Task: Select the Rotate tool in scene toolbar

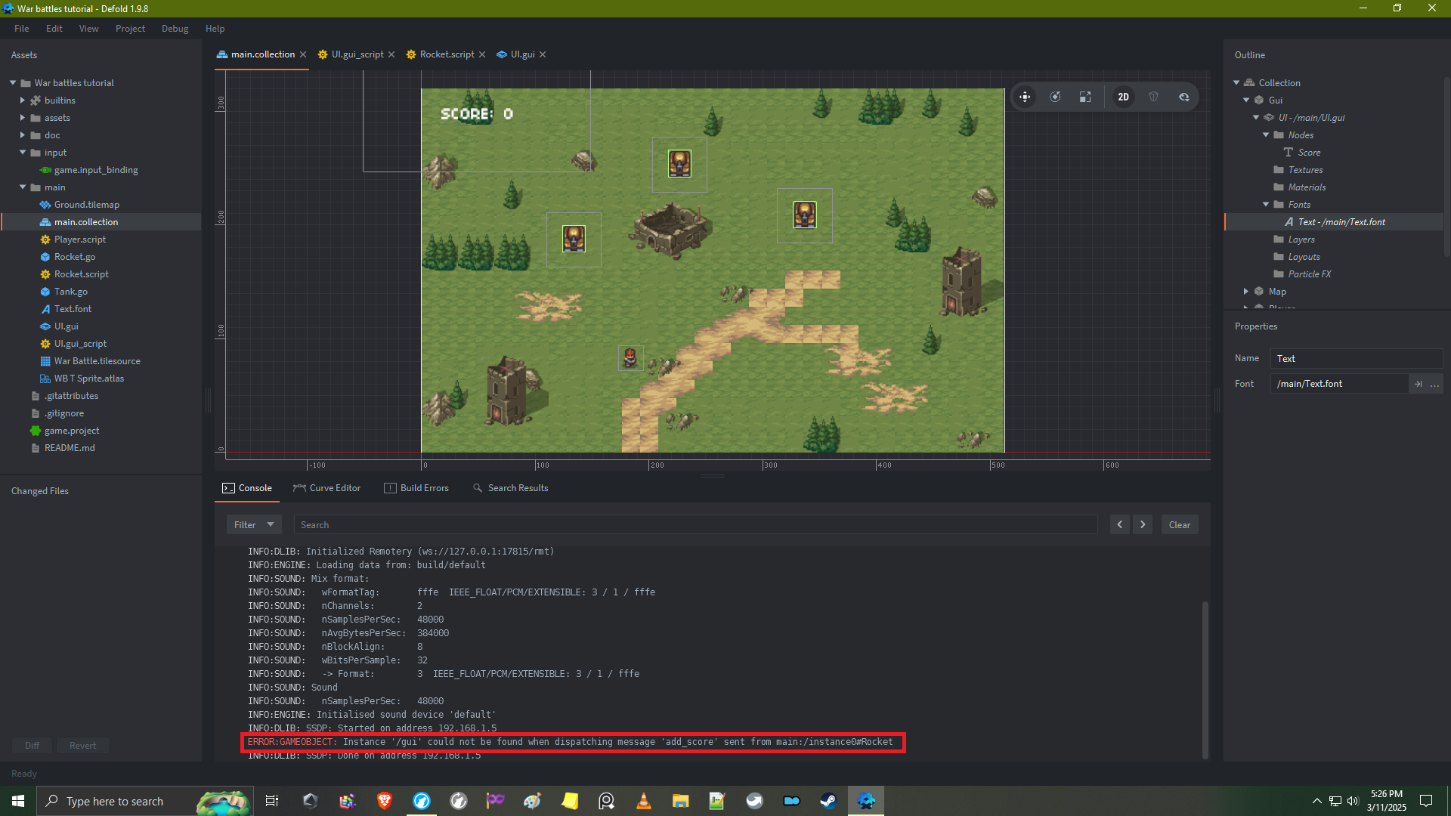Action: coord(1055,97)
